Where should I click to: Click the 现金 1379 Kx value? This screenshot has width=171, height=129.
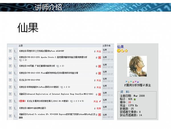click(x=133, y=105)
